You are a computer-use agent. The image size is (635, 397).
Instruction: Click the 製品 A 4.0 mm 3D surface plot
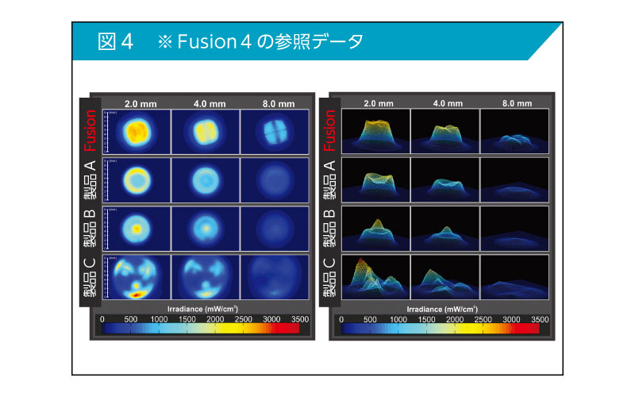pyautogui.click(x=445, y=180)
